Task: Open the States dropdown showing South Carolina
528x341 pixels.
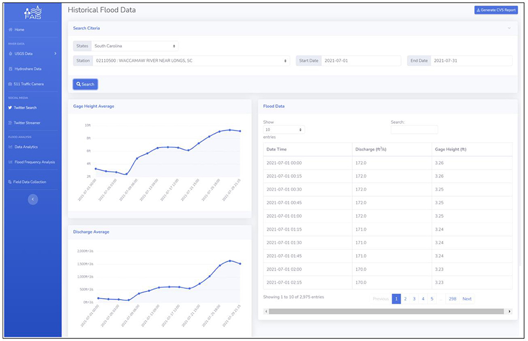Action: pyautogui.click(x=134, y=46)
